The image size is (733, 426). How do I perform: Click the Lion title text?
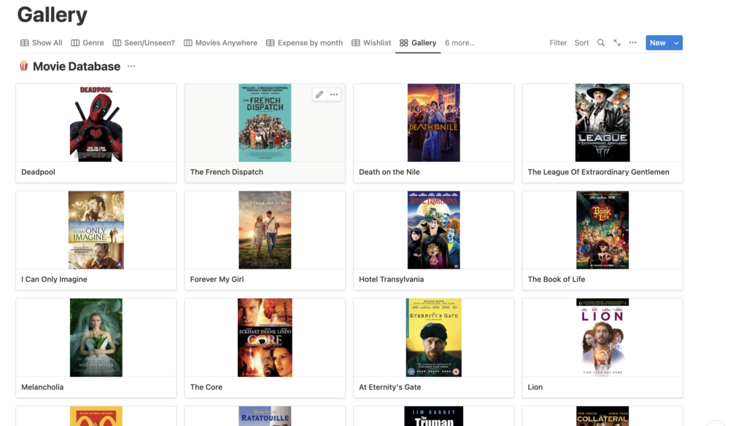(535, 387)
